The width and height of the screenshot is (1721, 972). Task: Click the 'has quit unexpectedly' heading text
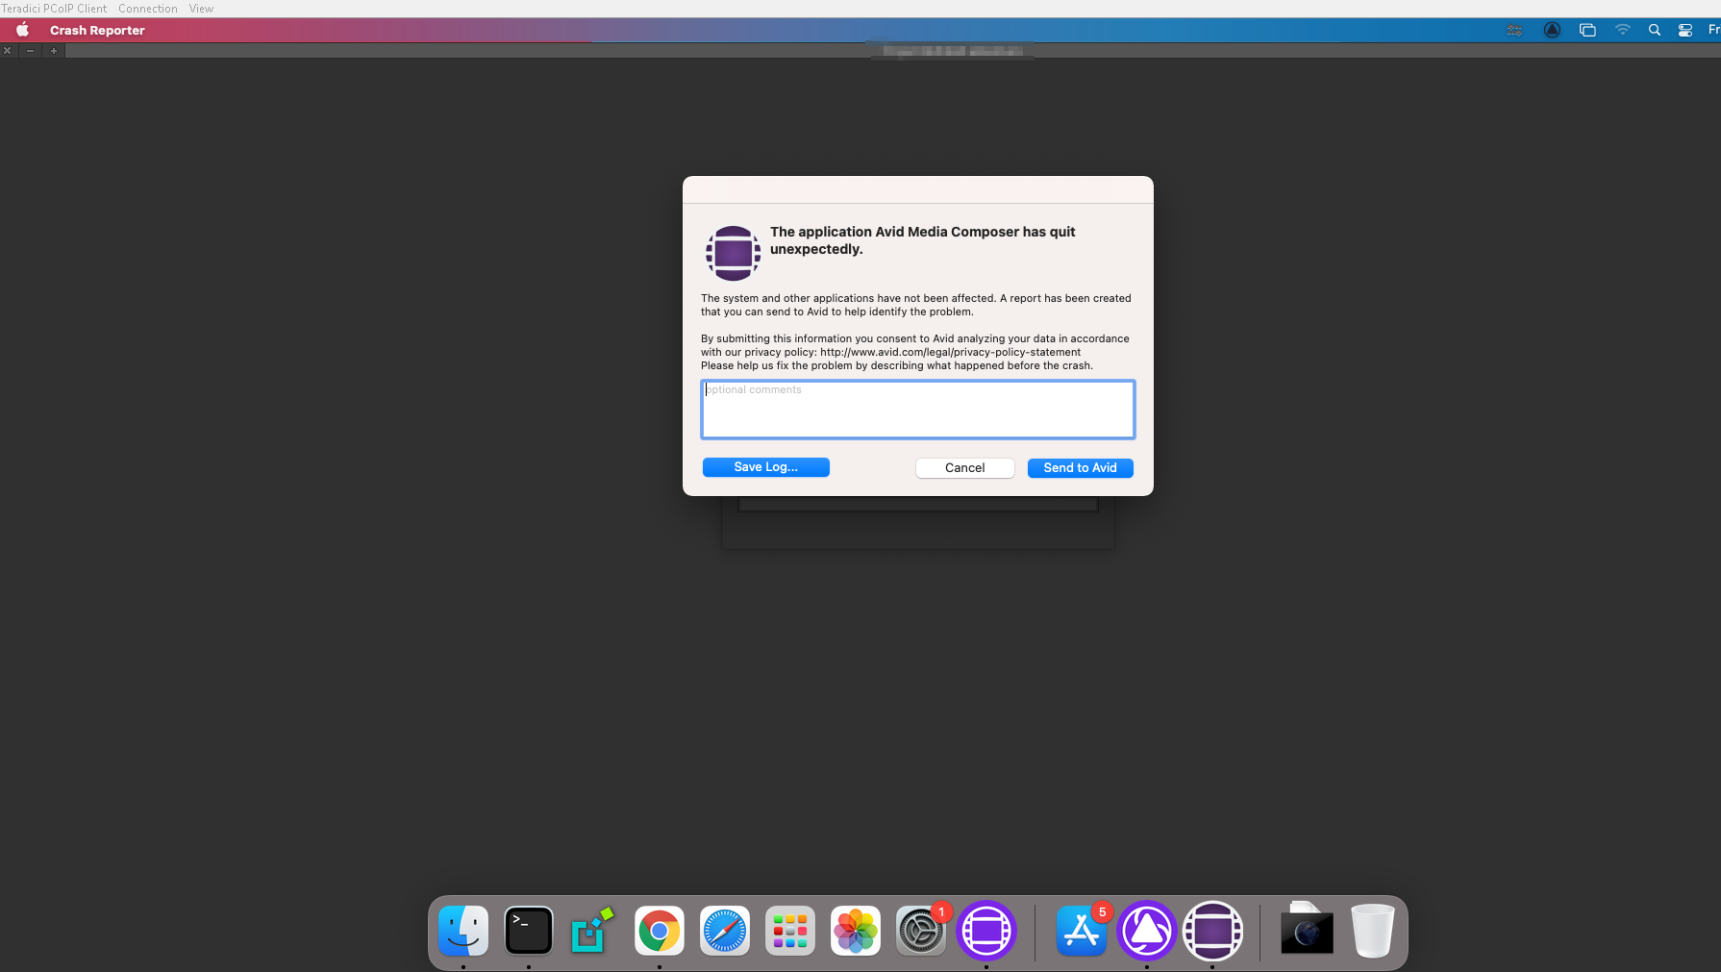pyautogui.click(x=923, y=240)
